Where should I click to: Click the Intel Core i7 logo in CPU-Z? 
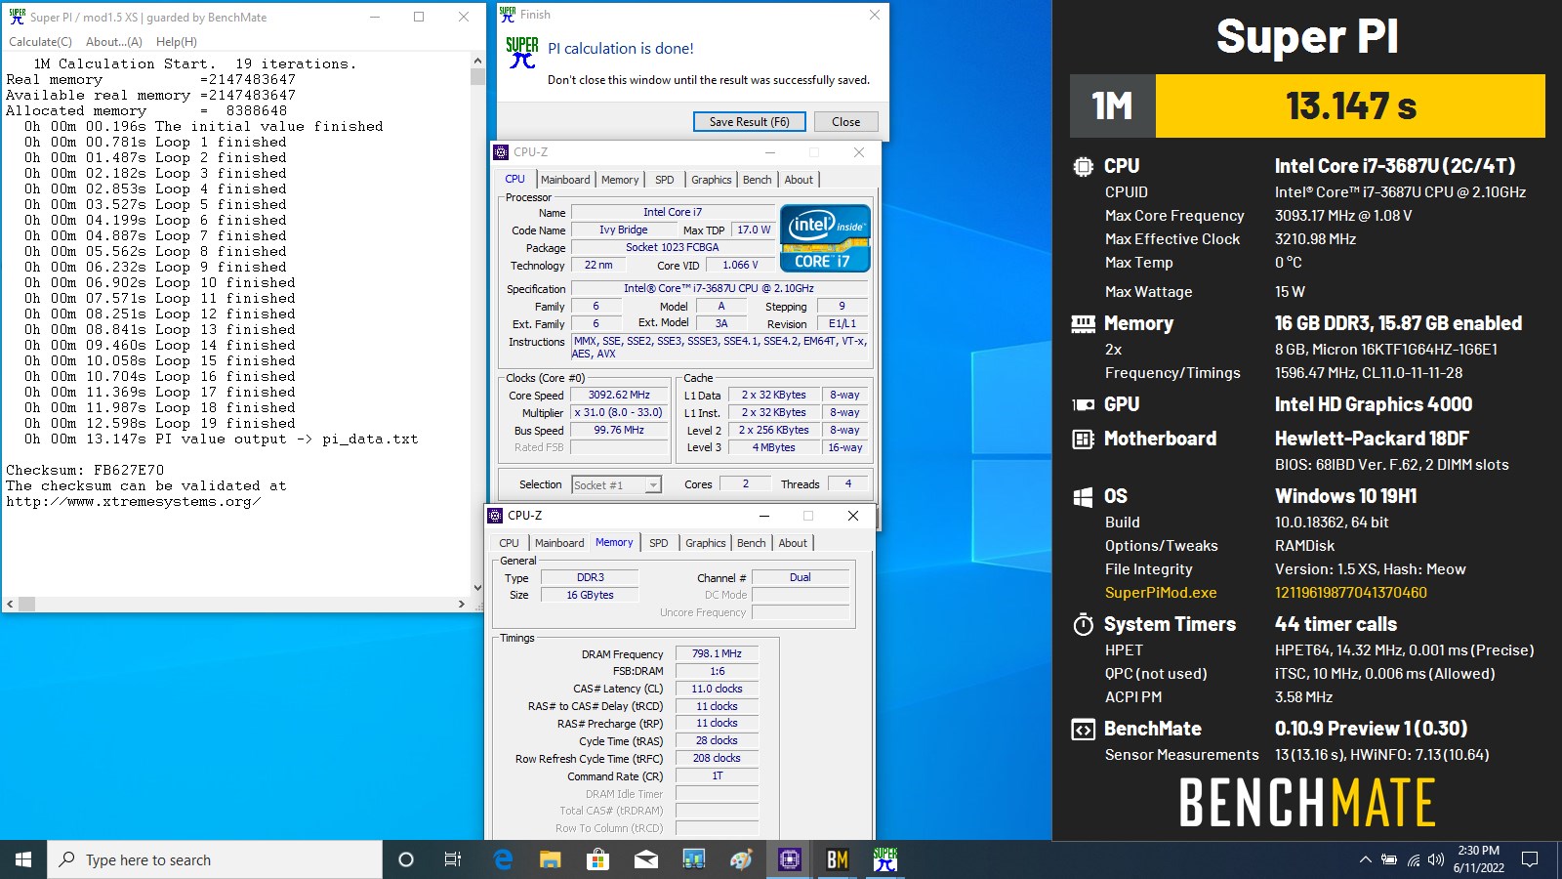point(825,237)
